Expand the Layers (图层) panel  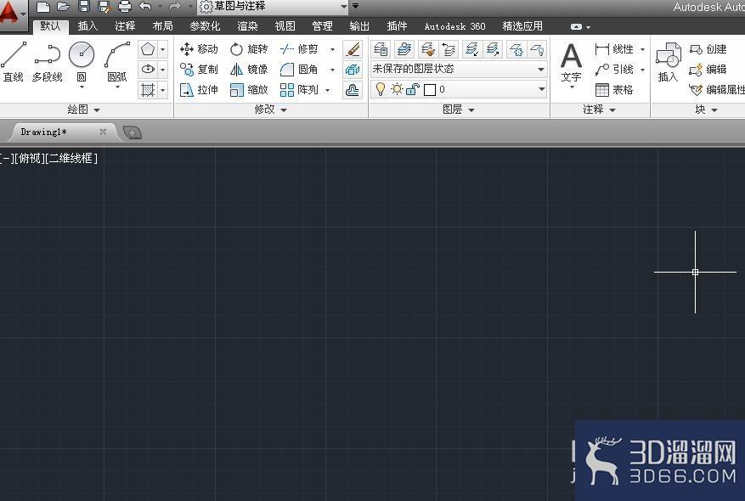coord(459,110)
